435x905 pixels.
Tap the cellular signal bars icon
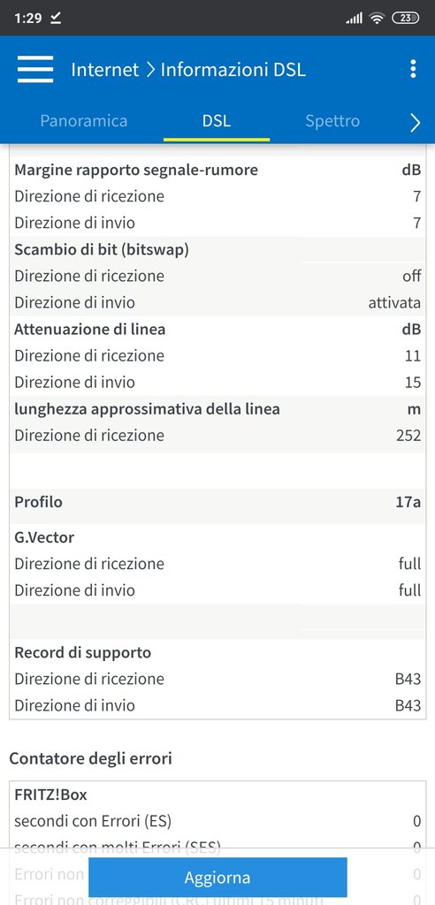[x=355, y=18]
